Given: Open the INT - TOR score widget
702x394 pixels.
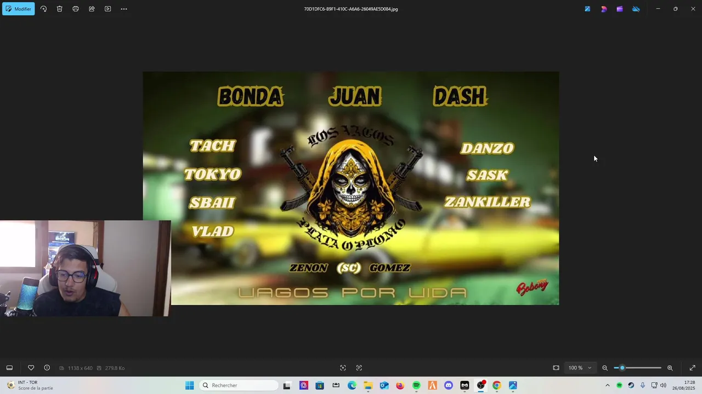Looking at the screenshot, I should click(30, 385).
